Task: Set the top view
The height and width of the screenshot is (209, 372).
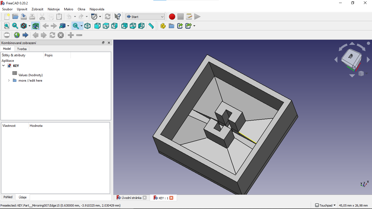Action: tap(106, 26)
